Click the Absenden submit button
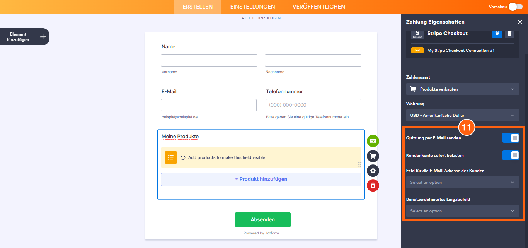Image resolution: width=528 pixels, height=248 pixels. [x=262, y=219]
